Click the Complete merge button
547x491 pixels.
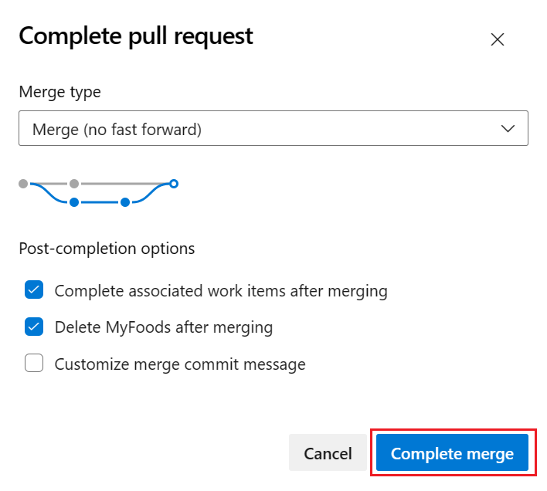[x=452, y=453]
